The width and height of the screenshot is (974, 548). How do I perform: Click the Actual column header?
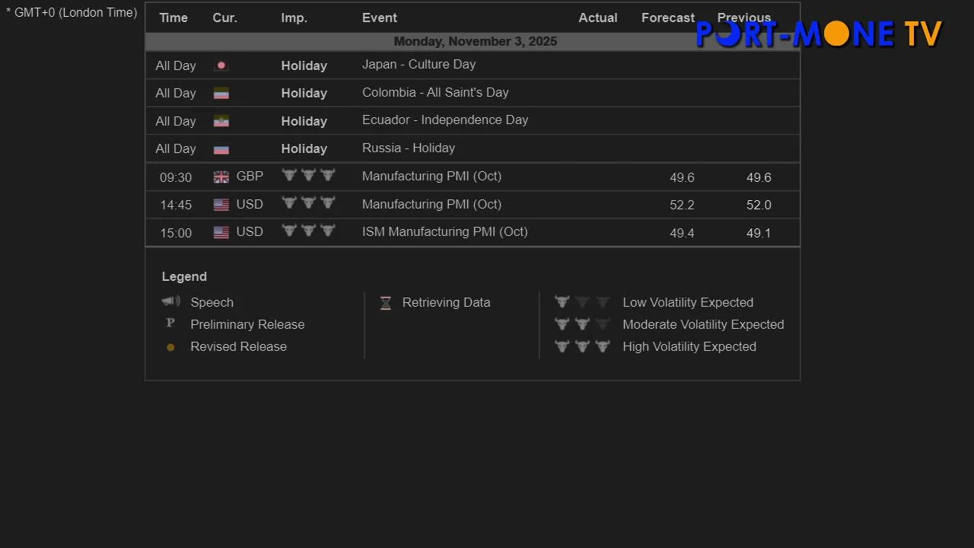[598, 18]
